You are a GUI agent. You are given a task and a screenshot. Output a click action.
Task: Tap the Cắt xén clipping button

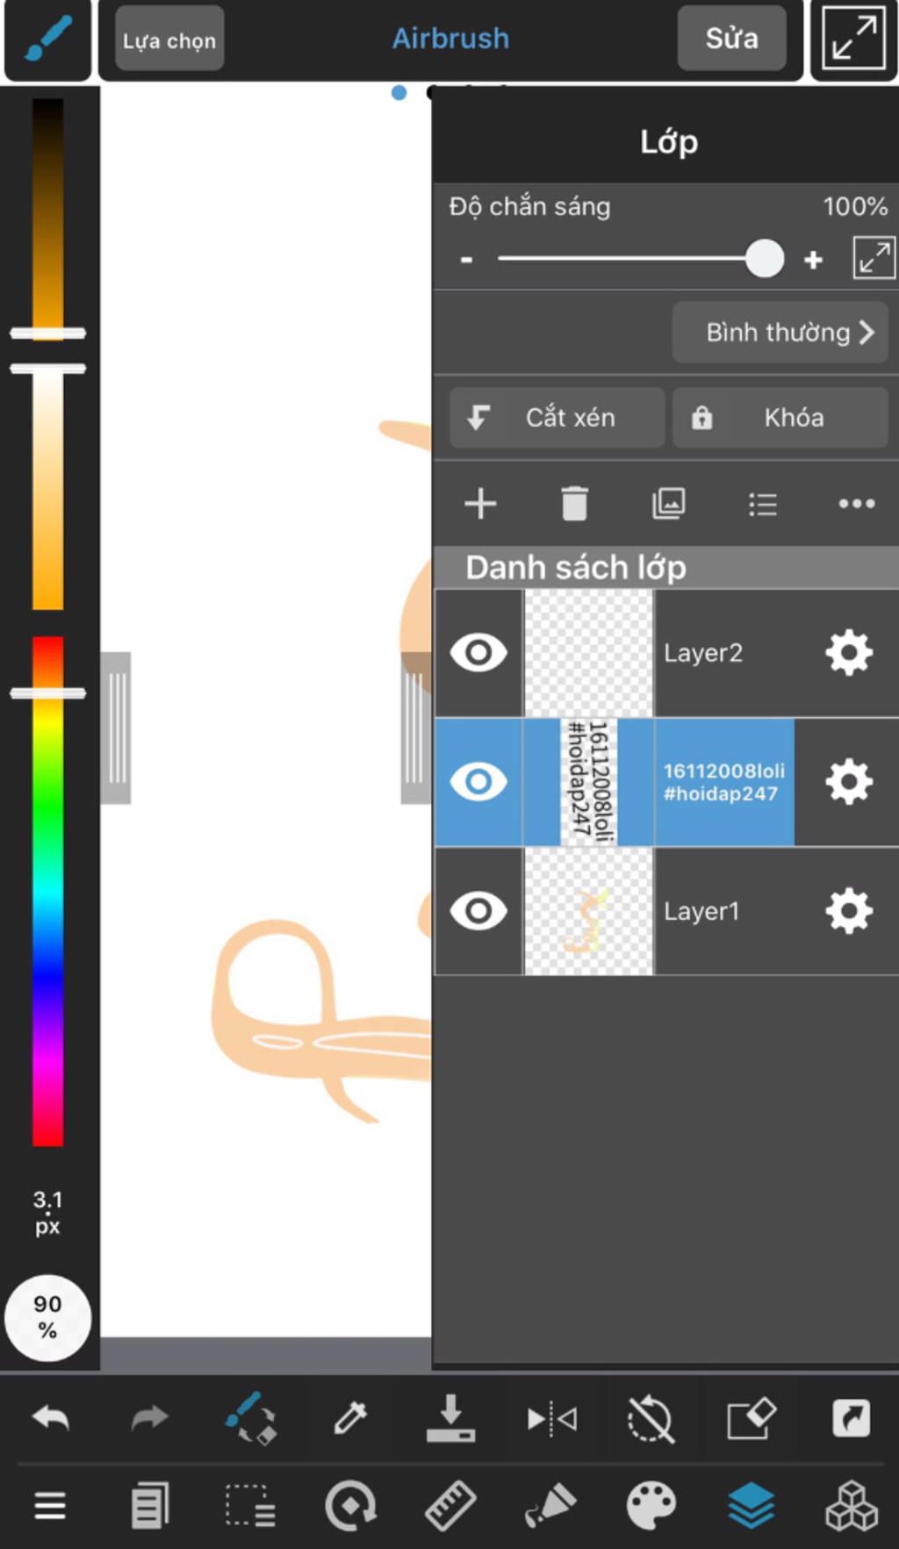click(557, 418)
